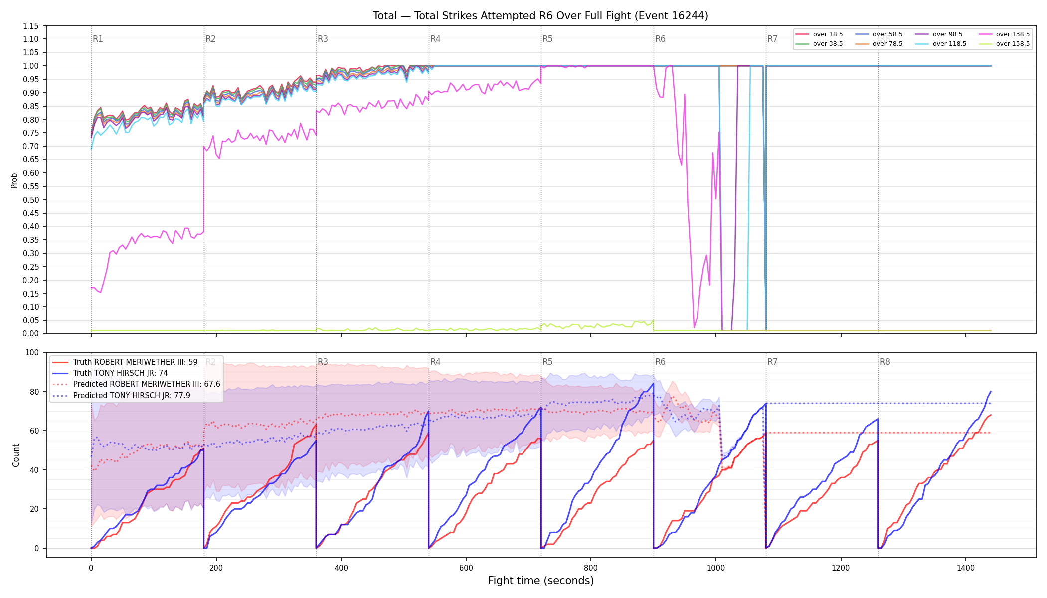Screen dimensions: 1047x598
Task: Click 'Truth ROBERT MERIWETHER III: 59' legend entry
Action: 135,362
